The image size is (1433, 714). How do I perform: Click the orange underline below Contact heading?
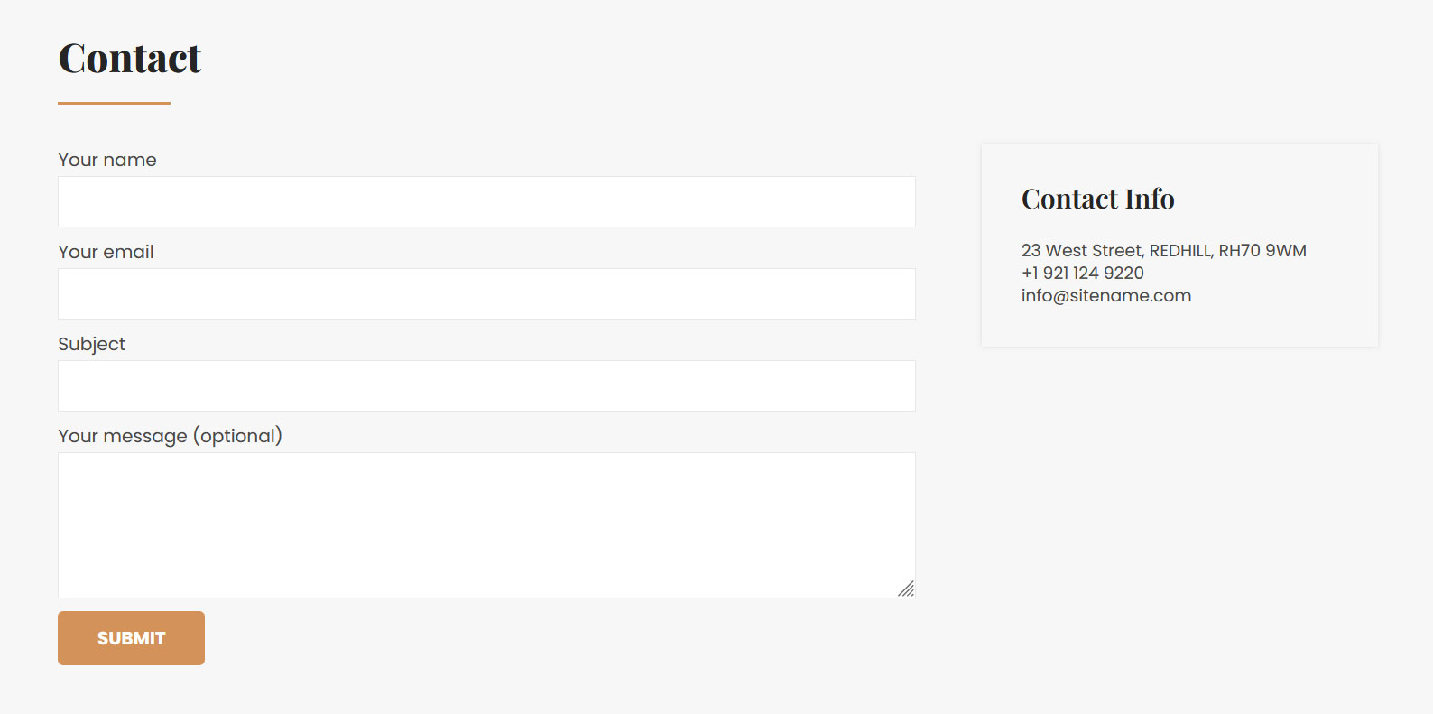point(114,103)
